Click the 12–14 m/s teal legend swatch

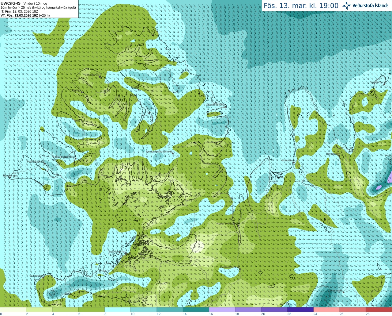click(170, 310)
